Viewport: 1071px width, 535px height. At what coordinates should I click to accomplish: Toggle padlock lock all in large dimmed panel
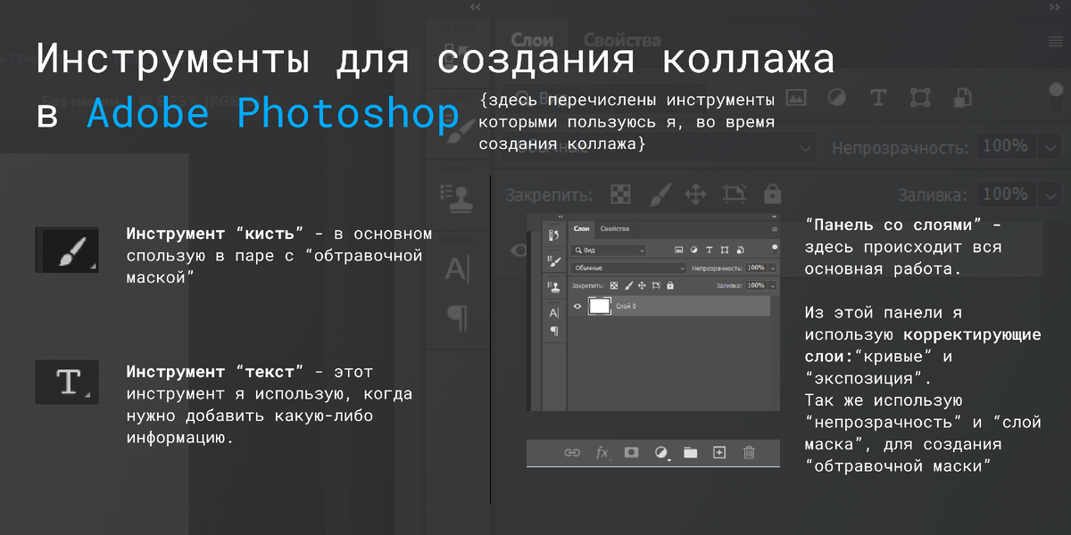point(773,193)
